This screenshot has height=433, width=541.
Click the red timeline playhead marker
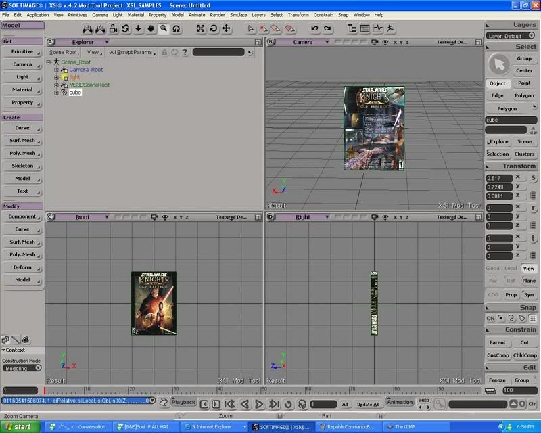tap(45, 390)
